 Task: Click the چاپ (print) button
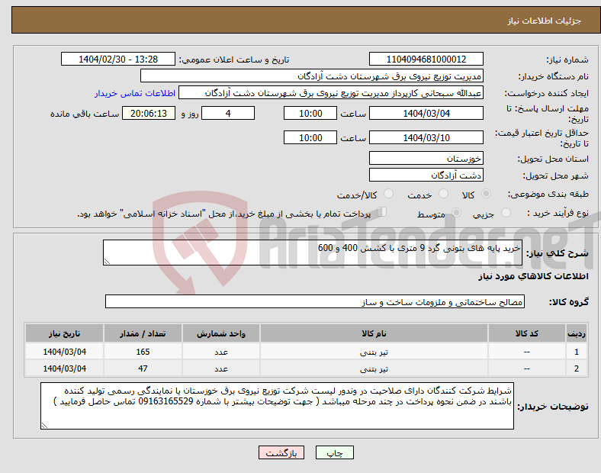point(334,452)
